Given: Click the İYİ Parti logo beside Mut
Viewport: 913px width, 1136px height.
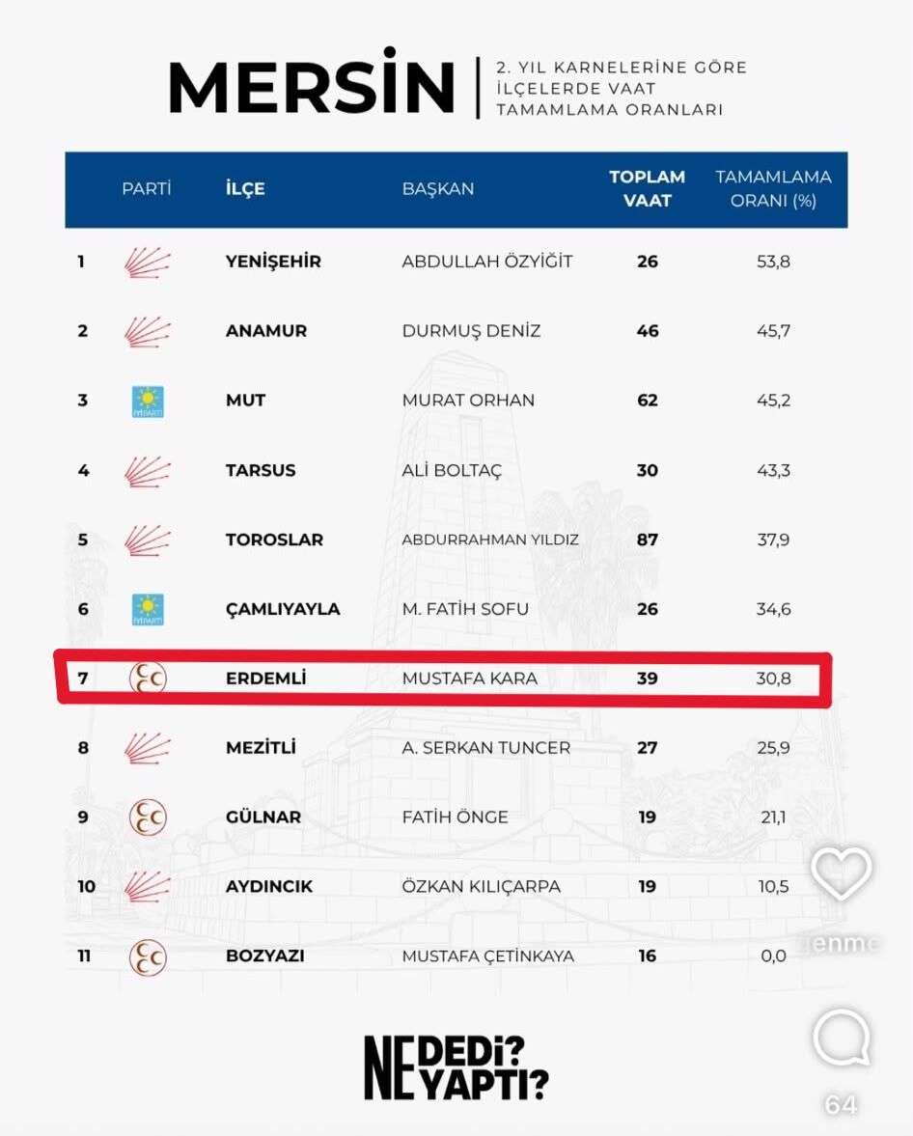Looking at the screenshot, I should click(x=148, y=402).
